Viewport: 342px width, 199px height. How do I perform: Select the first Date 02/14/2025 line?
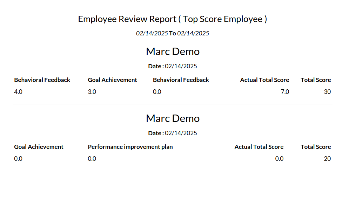(x=173, y=66)
